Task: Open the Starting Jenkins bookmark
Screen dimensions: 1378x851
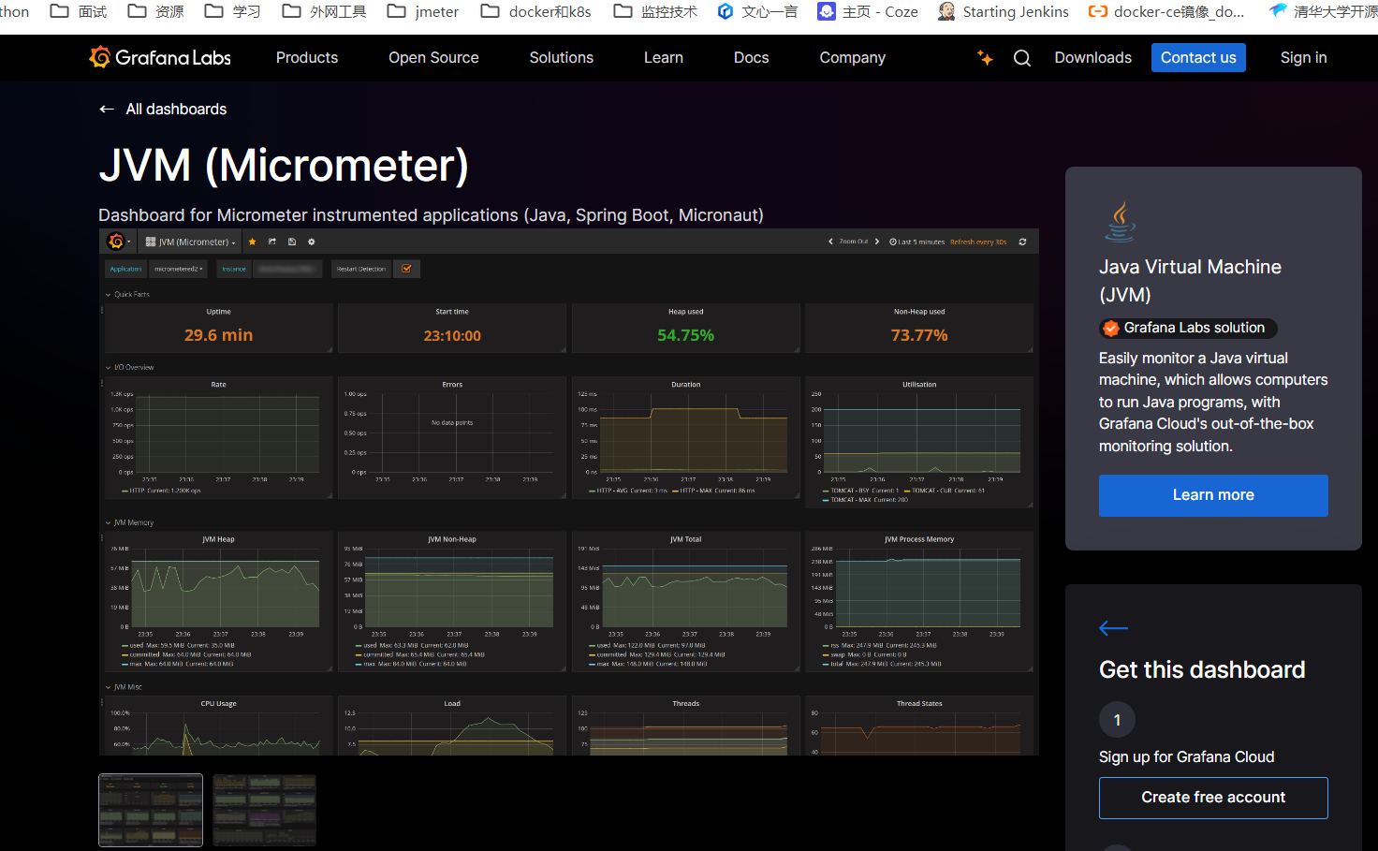Action: pos(1004,11)
